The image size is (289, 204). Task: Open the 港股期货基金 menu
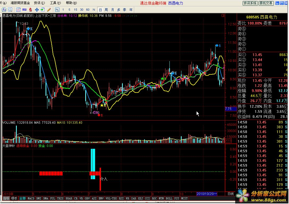(x=20, y=3)
